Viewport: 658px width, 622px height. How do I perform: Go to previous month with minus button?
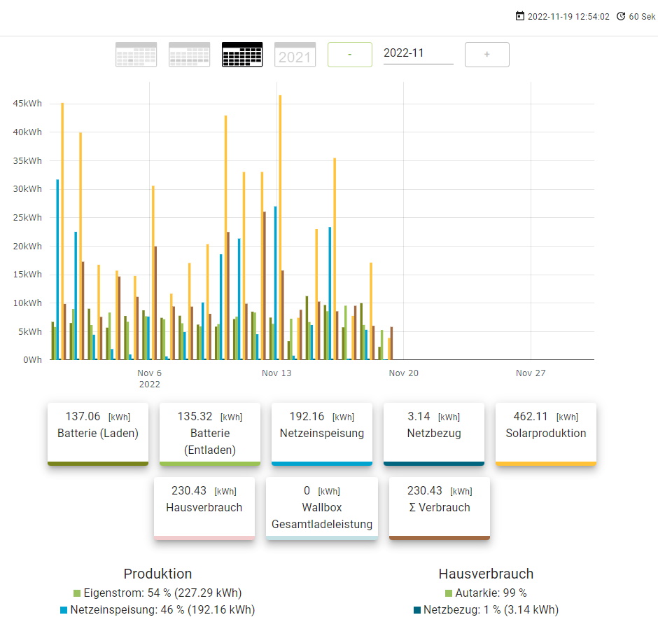(x=350, y=55)
